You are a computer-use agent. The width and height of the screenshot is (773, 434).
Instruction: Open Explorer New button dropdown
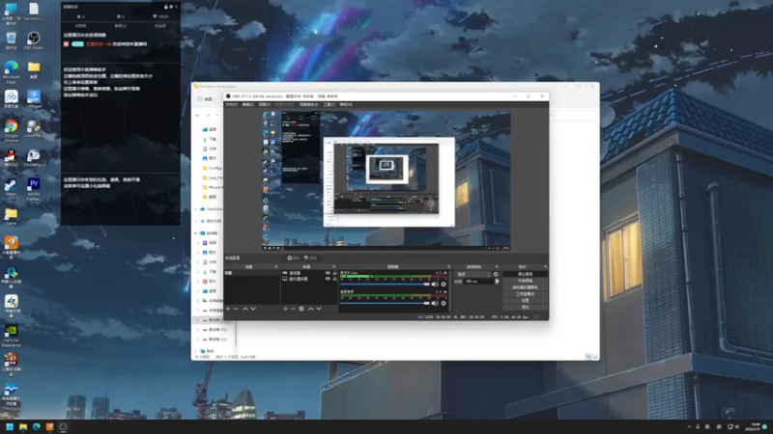(207, 99)
